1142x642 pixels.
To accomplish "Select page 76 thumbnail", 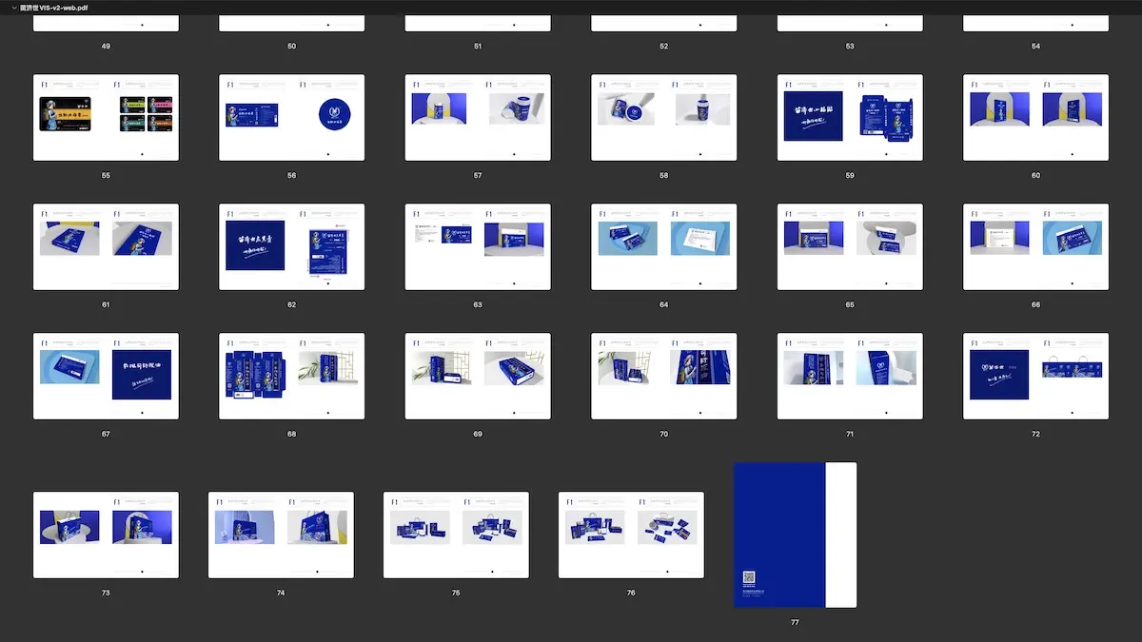I will click(x=631, y=535).
